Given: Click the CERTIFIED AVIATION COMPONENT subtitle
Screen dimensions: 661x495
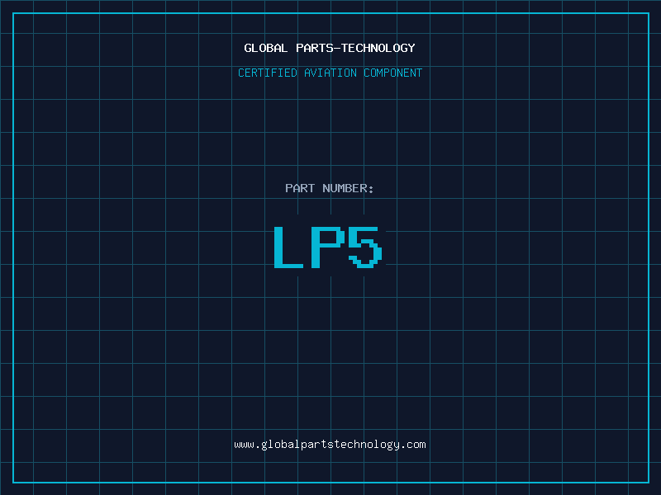Looking at the screenshot, I should point(330,73).
